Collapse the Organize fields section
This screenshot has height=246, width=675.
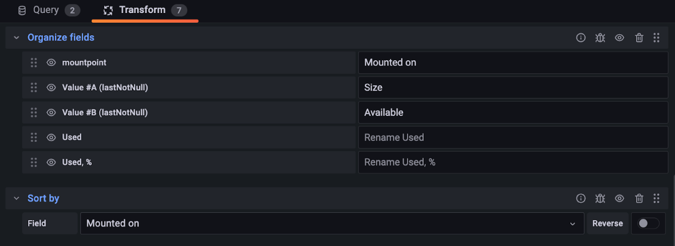16,37
